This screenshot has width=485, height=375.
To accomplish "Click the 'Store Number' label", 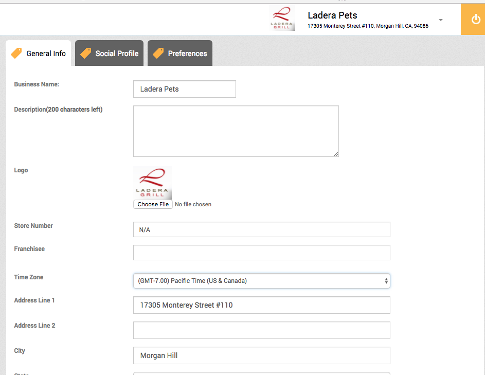I will (33, 226).
